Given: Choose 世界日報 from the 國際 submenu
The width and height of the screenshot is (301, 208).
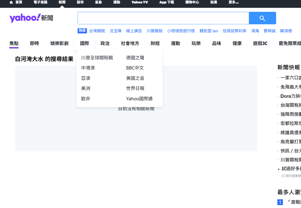Looking at the screenshot, I should 135,88.
